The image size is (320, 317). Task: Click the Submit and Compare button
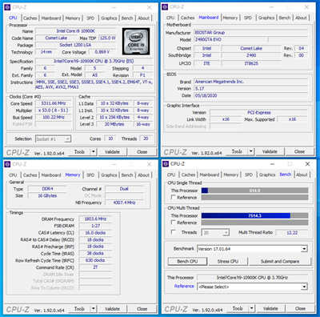280,262
